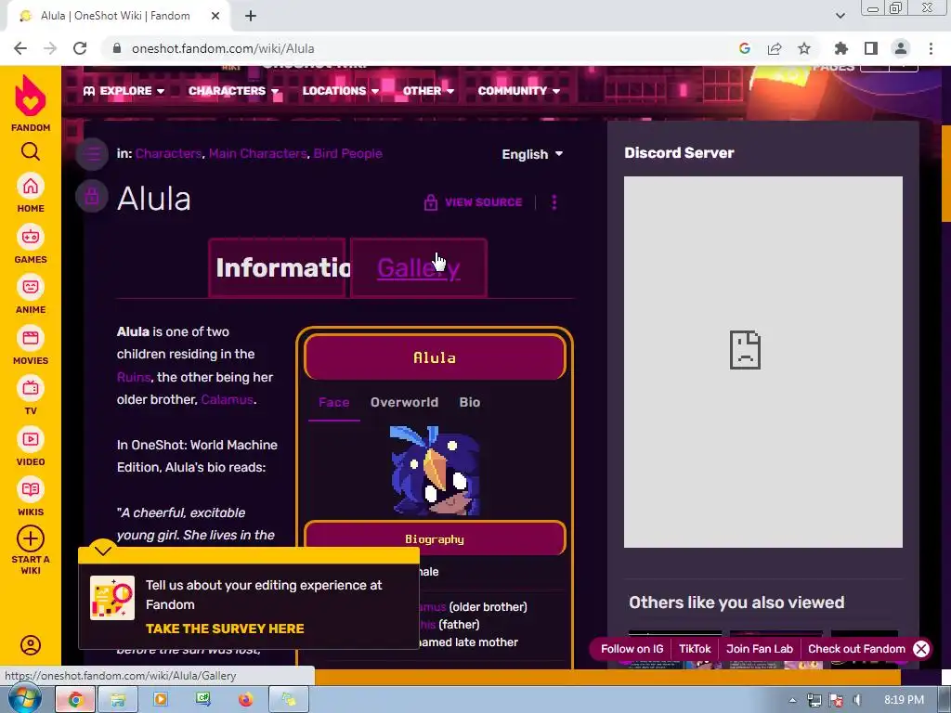951x713 pixels.
Task: Go to Home in Fandom sidebar
Action: tap(31, 193)
